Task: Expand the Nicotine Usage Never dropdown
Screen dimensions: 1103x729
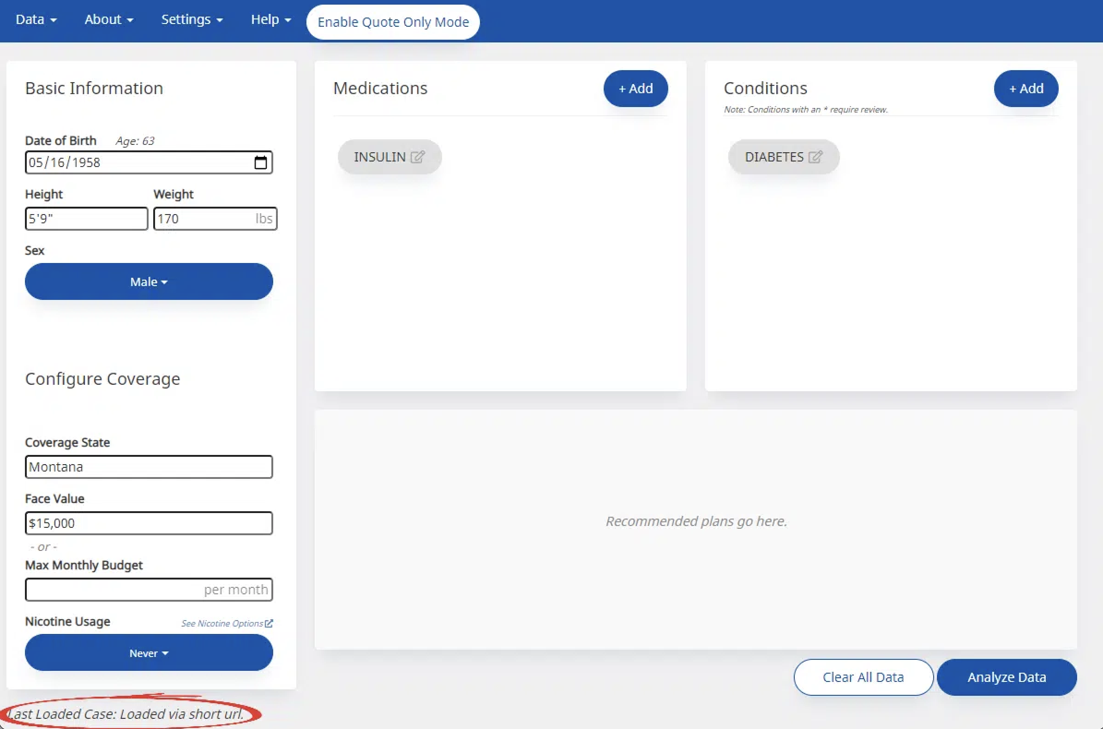Action: point(149,653)
